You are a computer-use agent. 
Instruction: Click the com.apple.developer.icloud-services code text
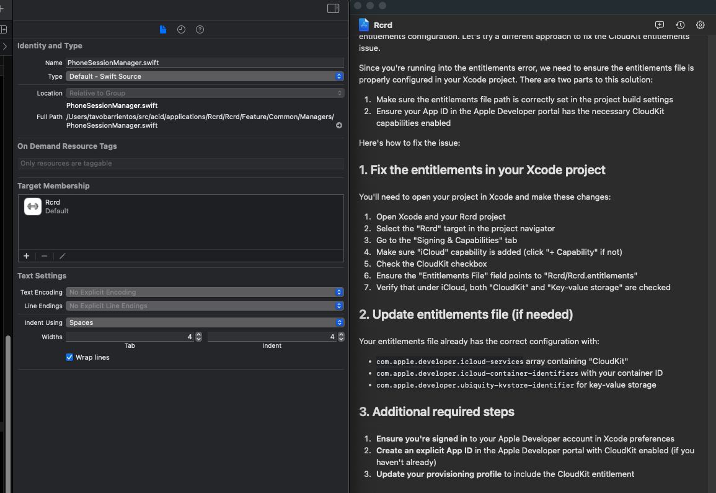[x=450, y=362]
